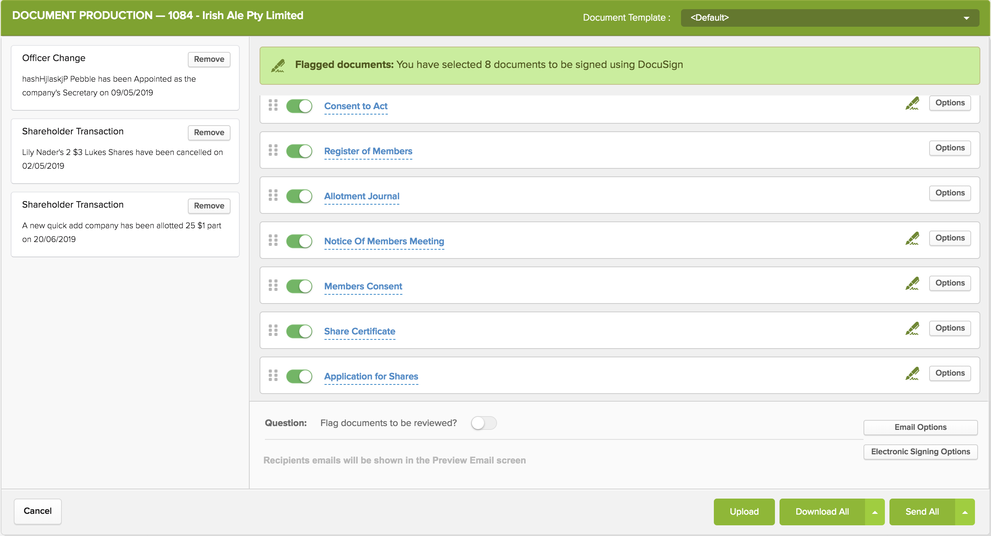Expand the Download All arrow menu
The height and width of the screenshot is (536, 991).
[x=875, y=512]
